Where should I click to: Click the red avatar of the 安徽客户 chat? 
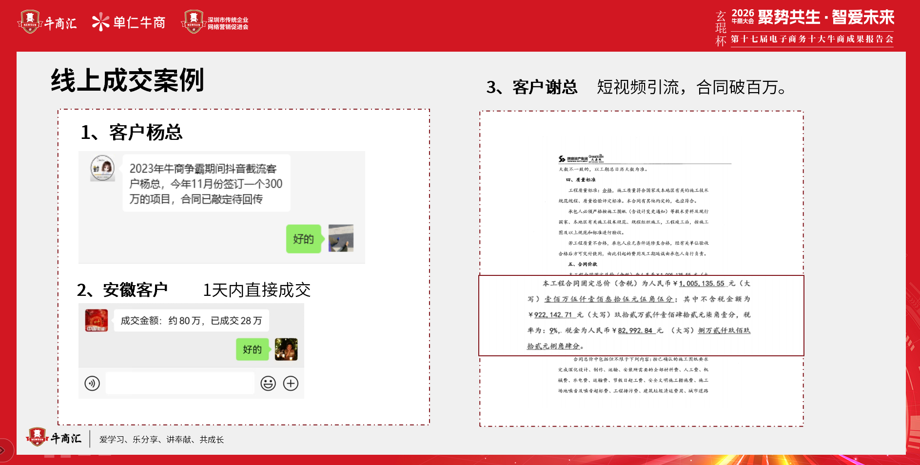[97, 321]
